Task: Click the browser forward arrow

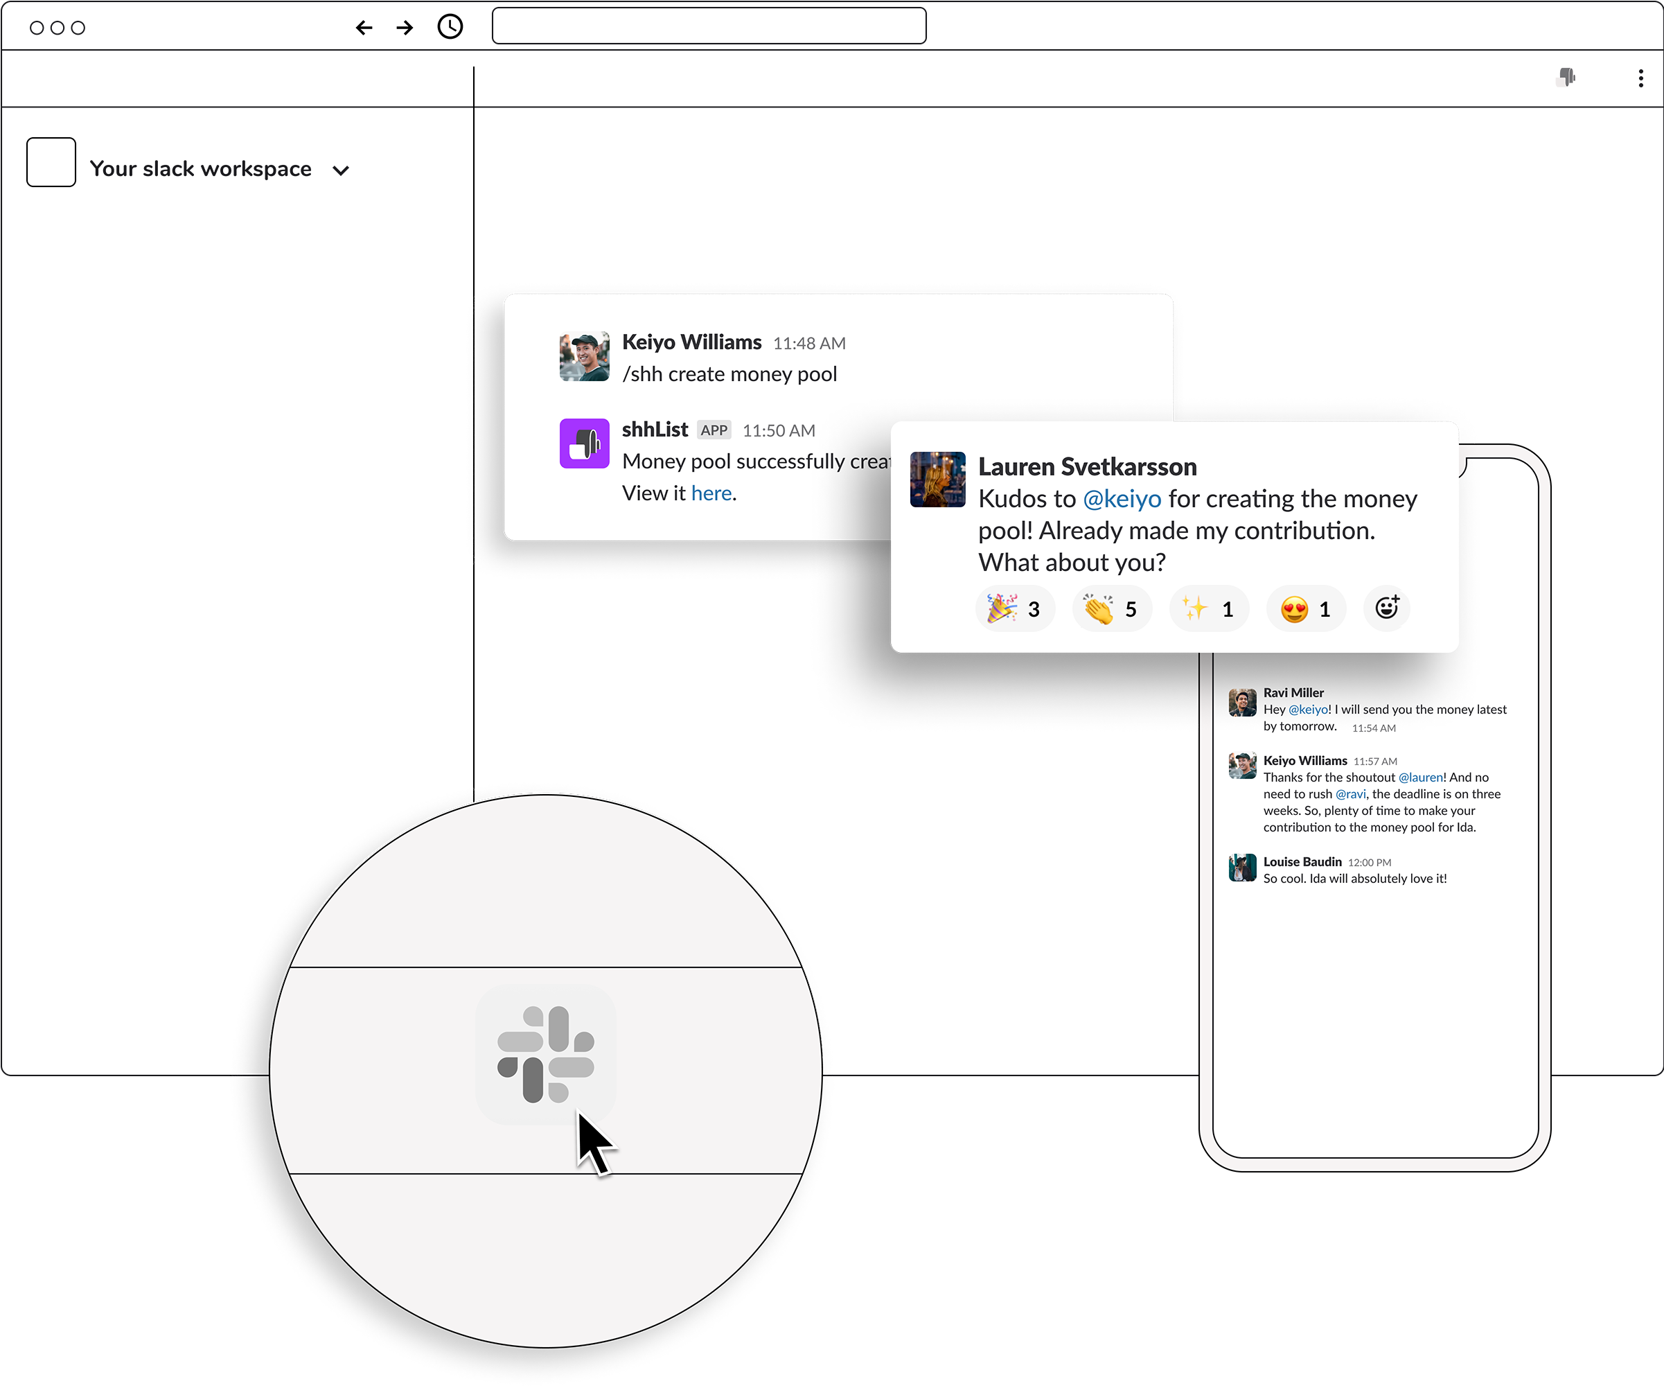Action: 405,28
